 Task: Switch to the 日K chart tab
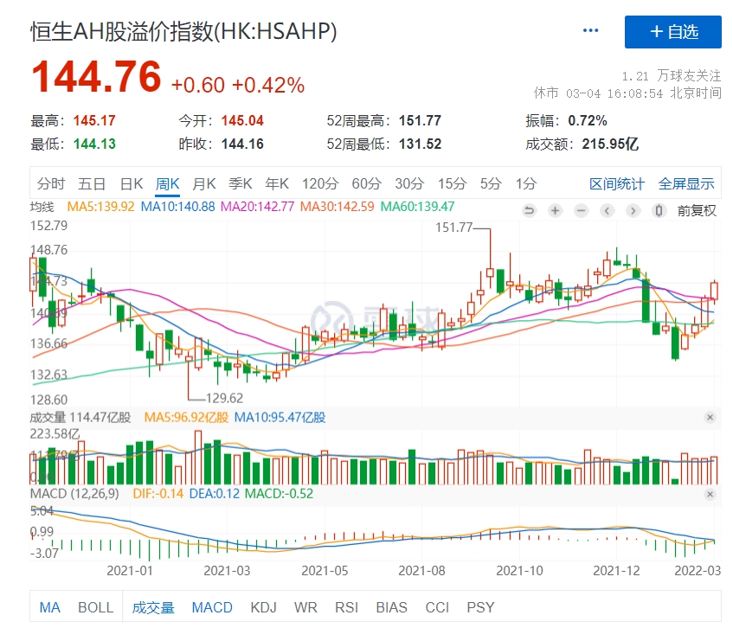click(131, 183)
